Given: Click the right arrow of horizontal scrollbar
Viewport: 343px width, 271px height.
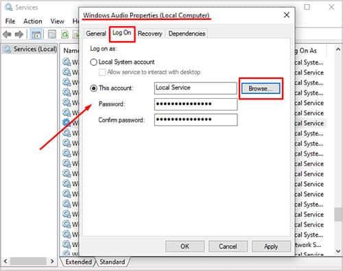Looking at the screenshot, I should pos(52,261).
